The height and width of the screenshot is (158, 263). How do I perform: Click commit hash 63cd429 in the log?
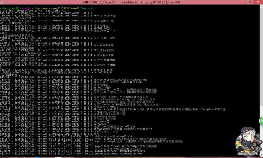coord(5,134)
